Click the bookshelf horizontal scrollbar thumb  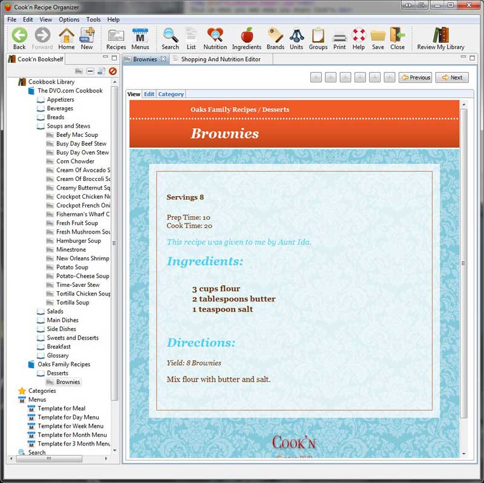[x=49, y=459]
